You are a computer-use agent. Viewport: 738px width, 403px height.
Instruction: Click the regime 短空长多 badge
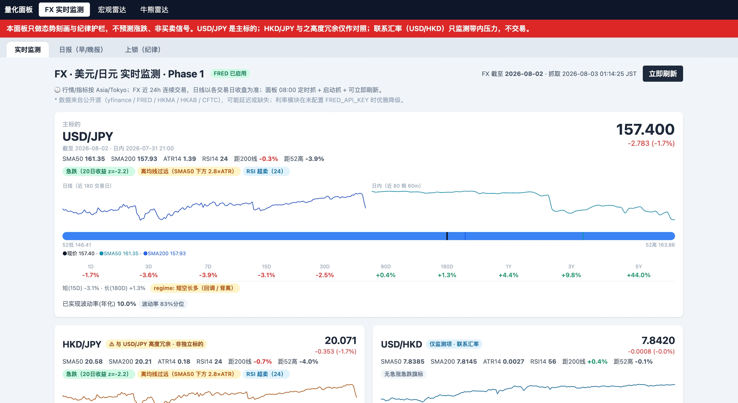[x=195, y=288]
